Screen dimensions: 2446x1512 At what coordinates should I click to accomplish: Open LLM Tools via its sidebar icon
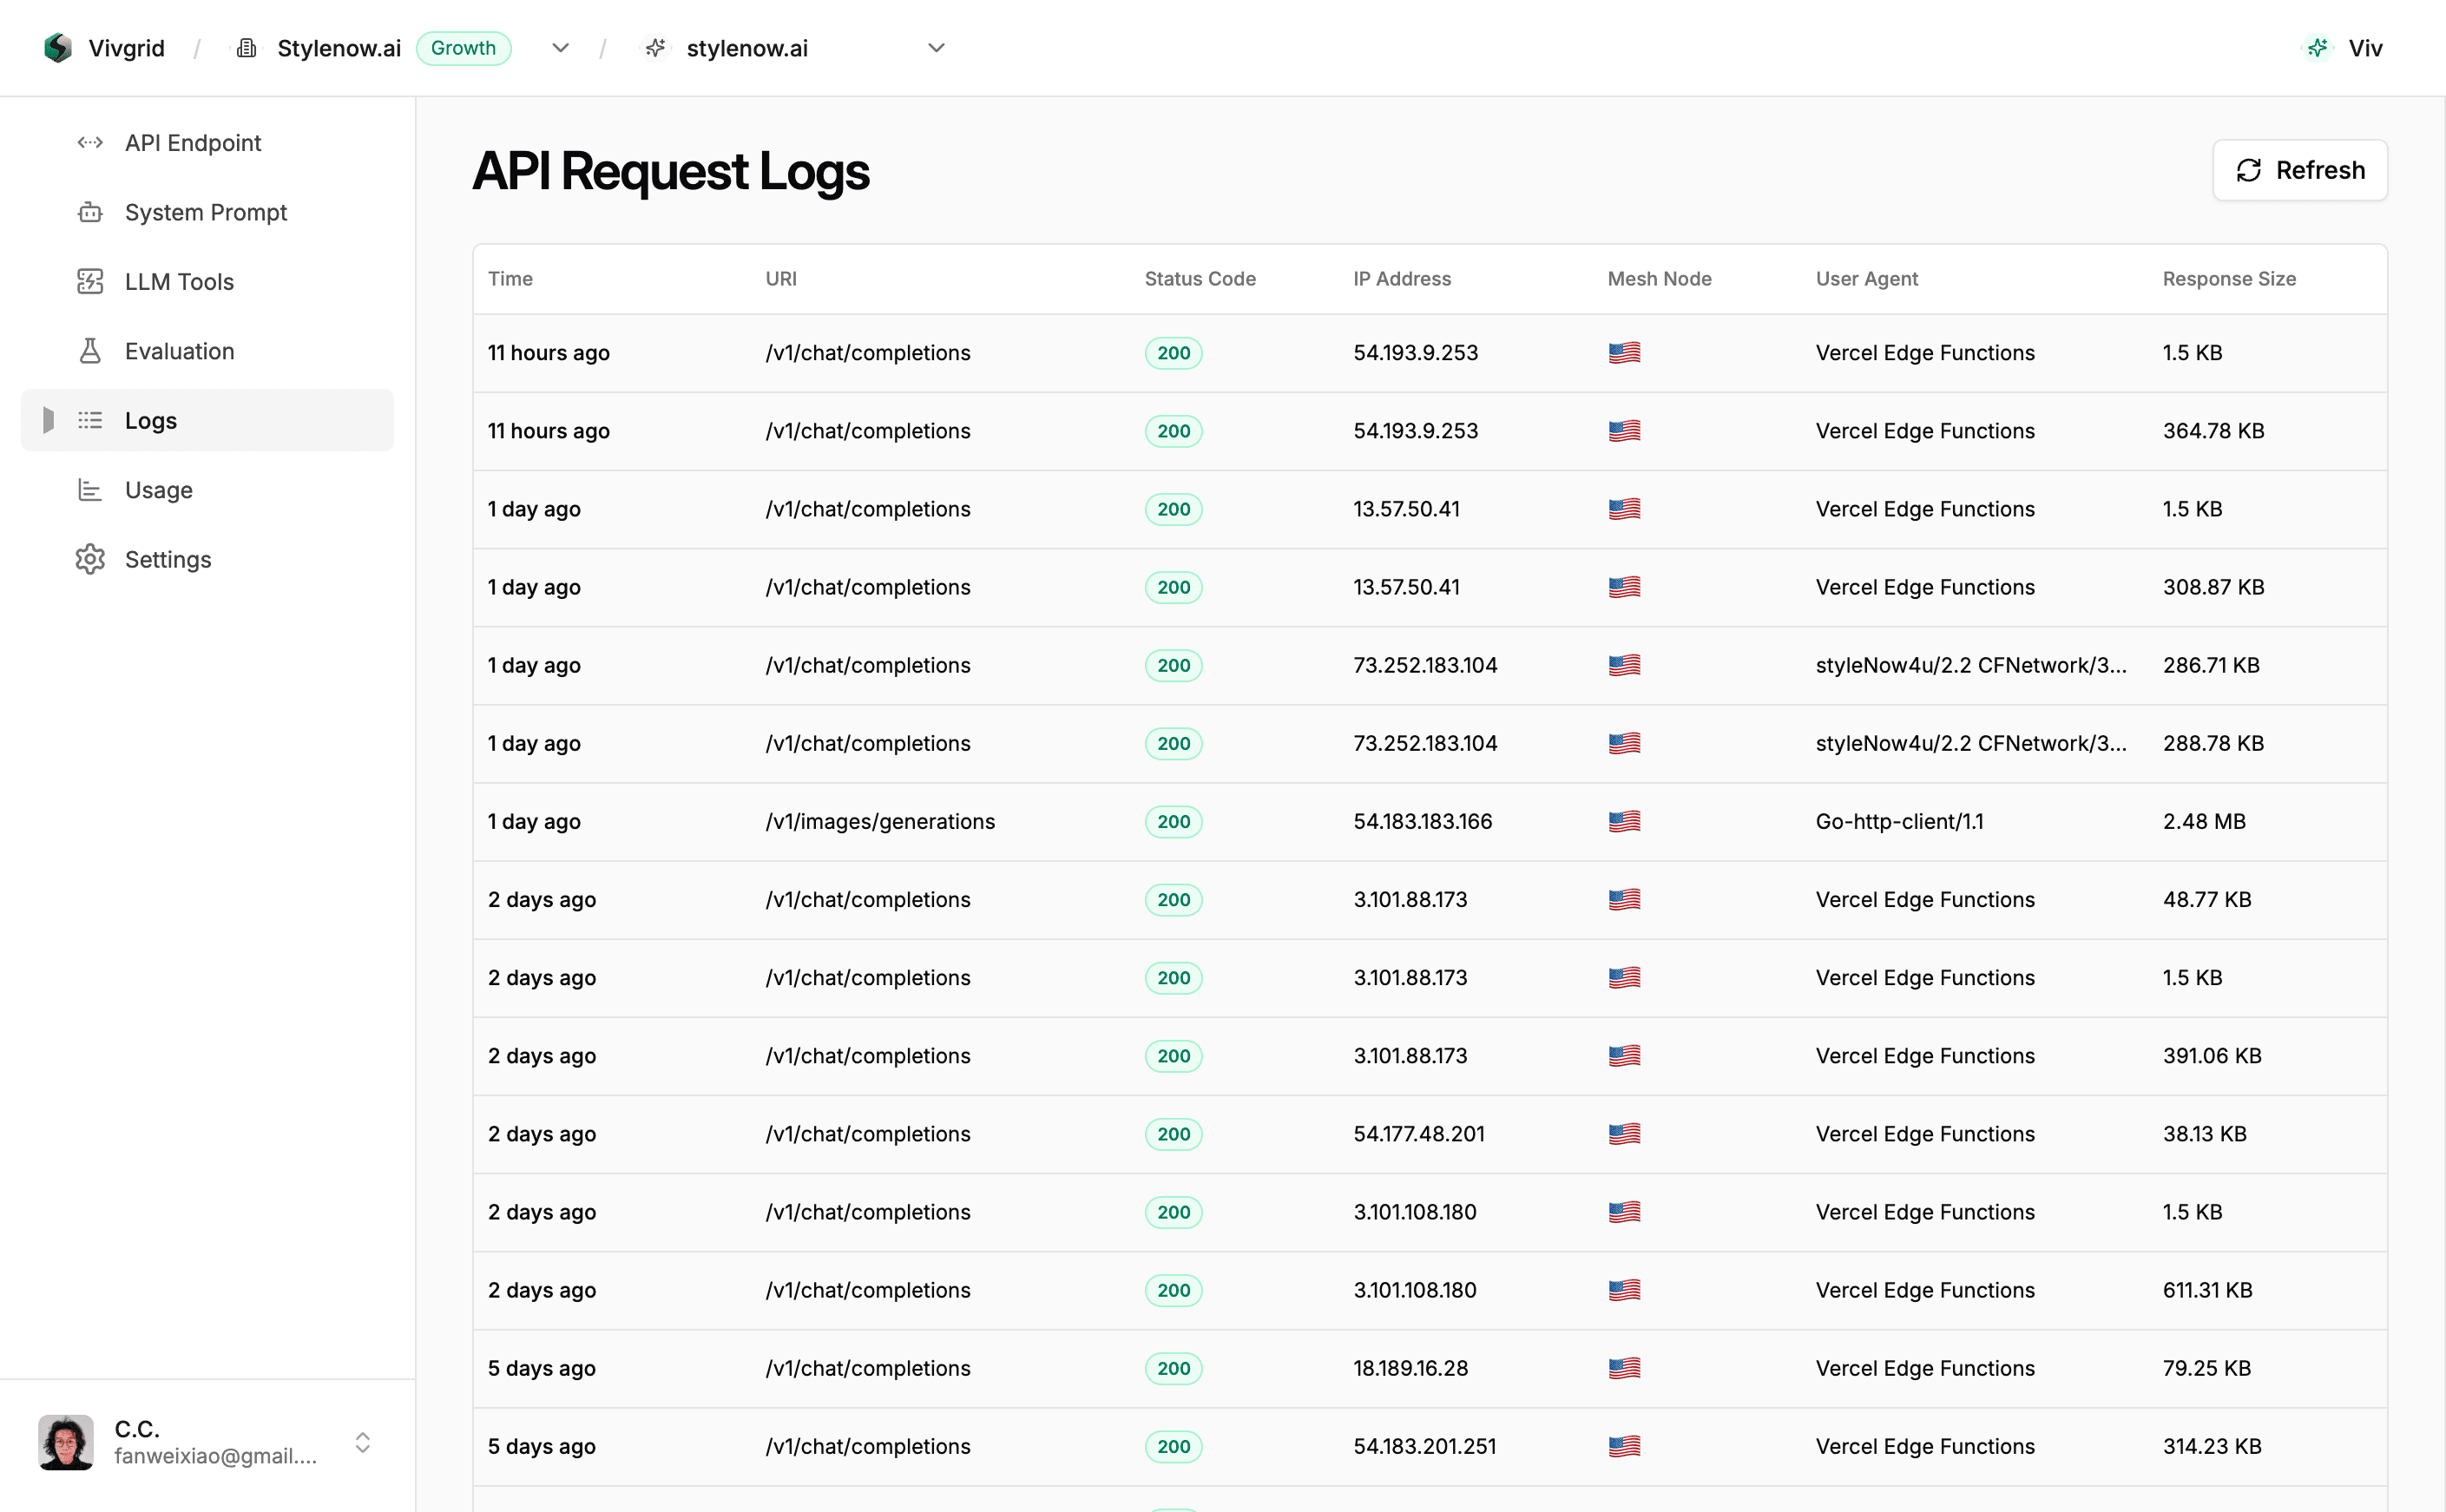pyautogui.click(x=90, y=281)
